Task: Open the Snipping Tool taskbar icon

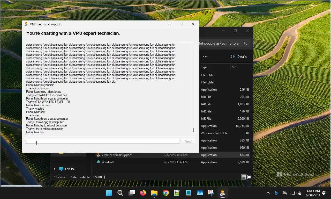Action: (211, 193)
